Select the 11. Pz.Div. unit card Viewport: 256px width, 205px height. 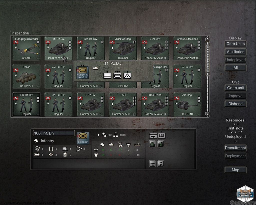point(58,48)
